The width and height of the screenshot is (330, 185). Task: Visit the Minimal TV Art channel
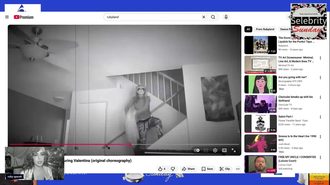point(286,65)
